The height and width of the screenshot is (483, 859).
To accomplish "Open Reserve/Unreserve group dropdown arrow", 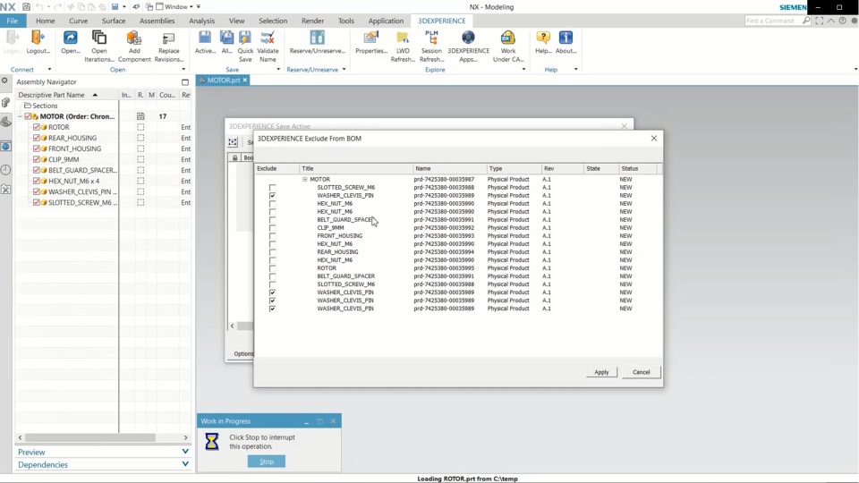I will click(344, 70).
